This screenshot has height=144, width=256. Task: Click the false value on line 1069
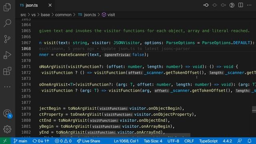coord(138,55)
